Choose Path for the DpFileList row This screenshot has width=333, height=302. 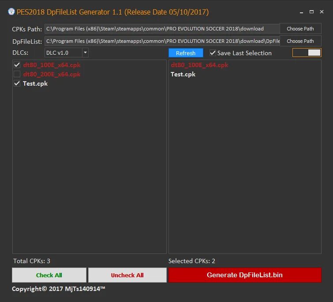pos(300,41)
